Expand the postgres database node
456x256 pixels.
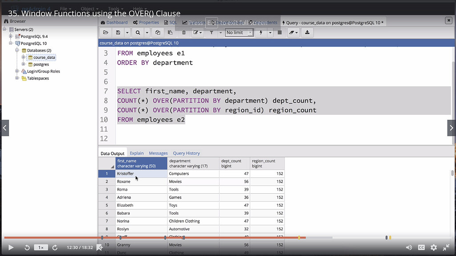pyautogui.click(x=24, y=64)
